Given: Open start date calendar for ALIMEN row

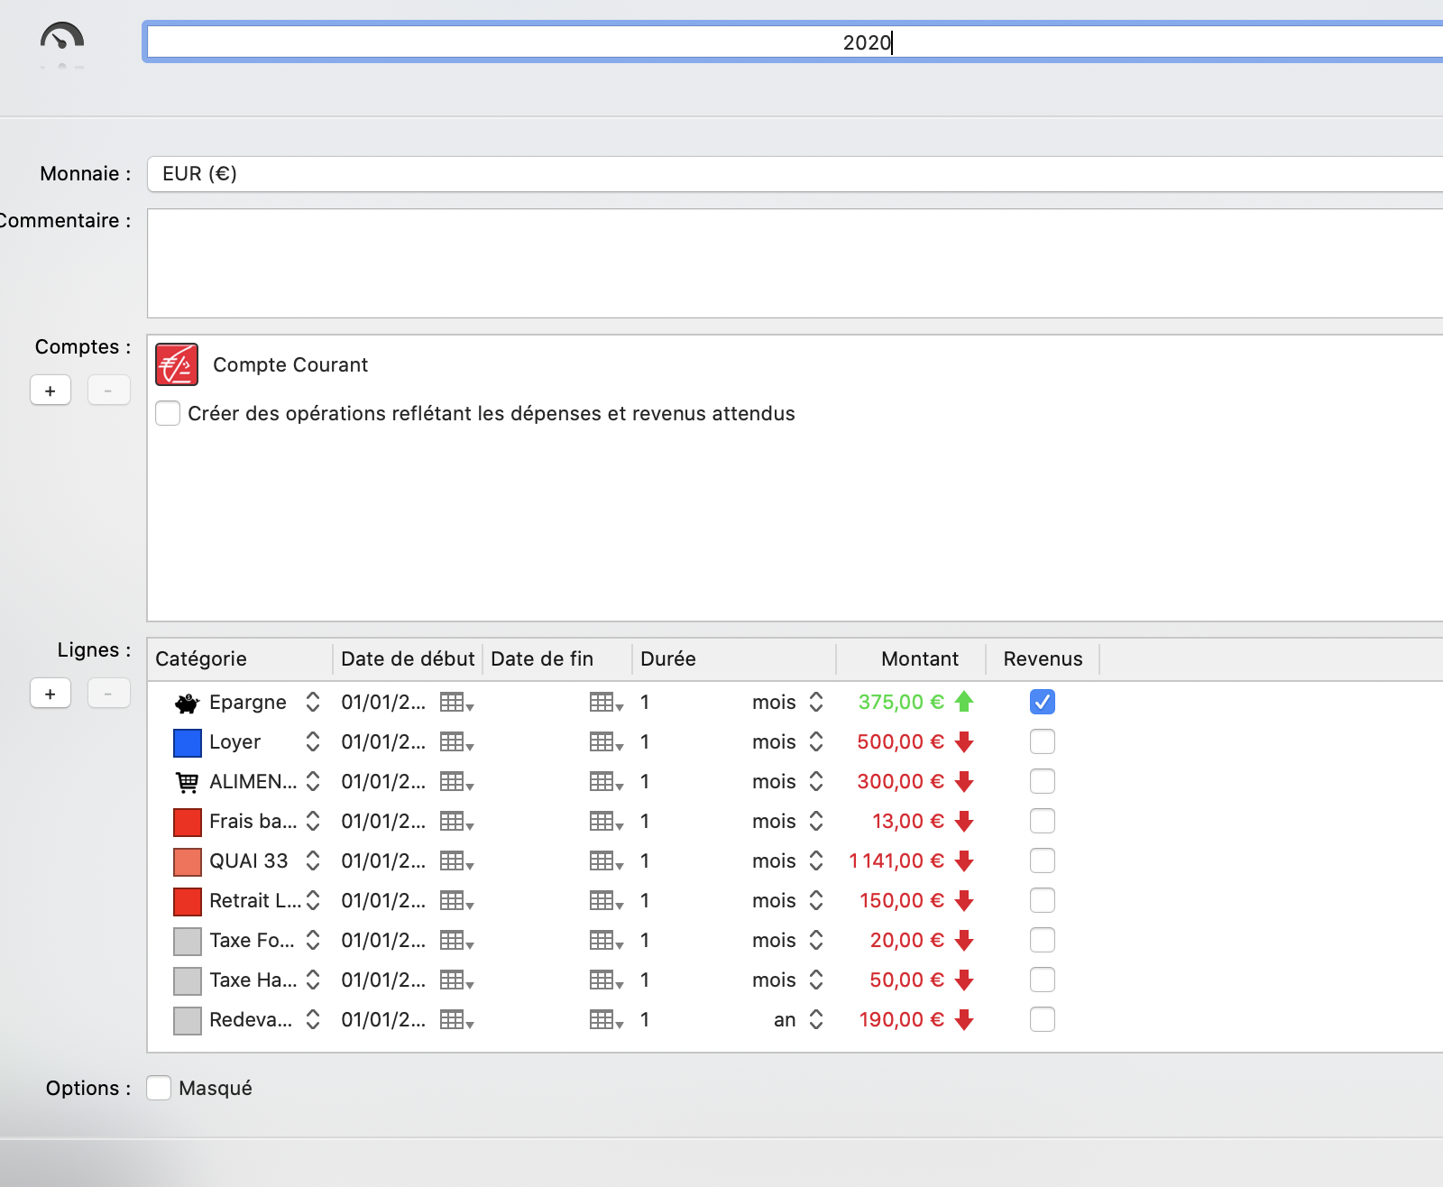Looking at the screenshot, I should (456, 782).
